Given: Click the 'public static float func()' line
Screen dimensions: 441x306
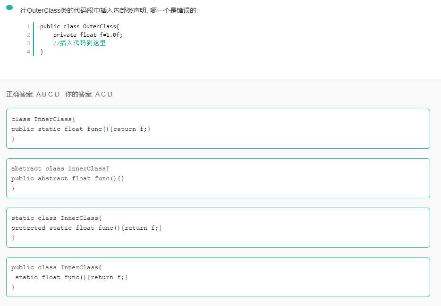Looking at the screenshot, I should (81, 129).
